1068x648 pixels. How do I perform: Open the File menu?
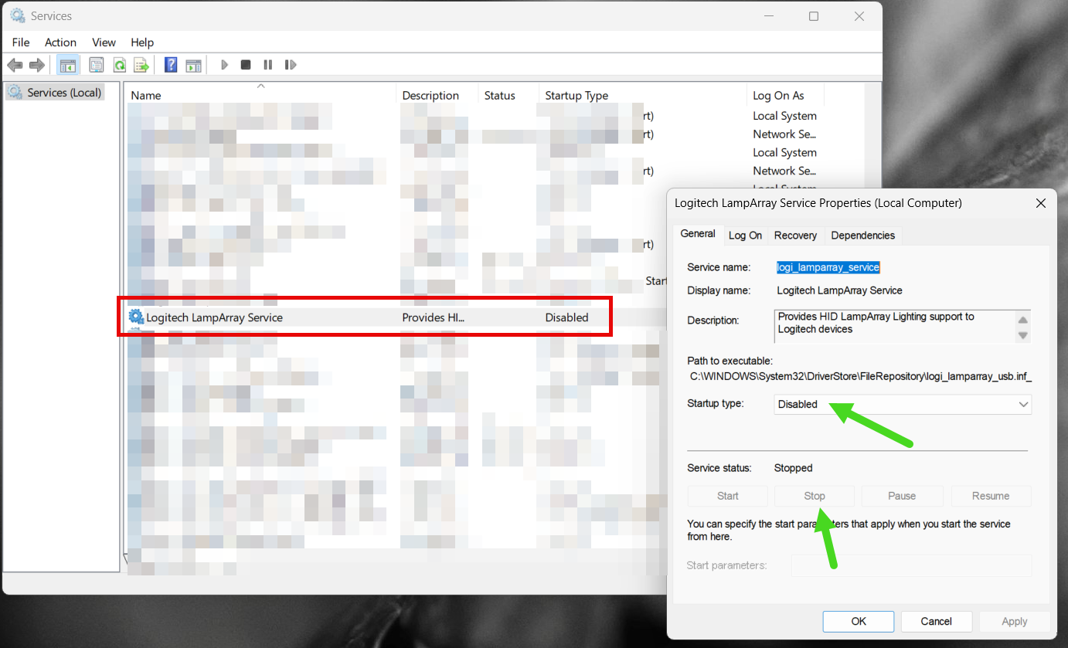(21, 42)
